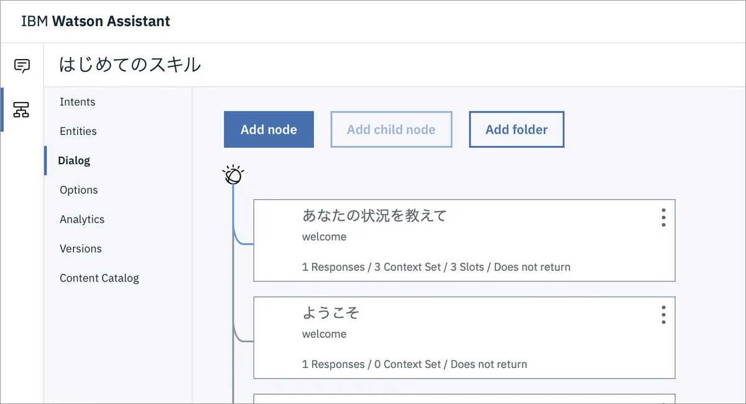Click the Add child node button
746x404 pixels.
(391, 129)
